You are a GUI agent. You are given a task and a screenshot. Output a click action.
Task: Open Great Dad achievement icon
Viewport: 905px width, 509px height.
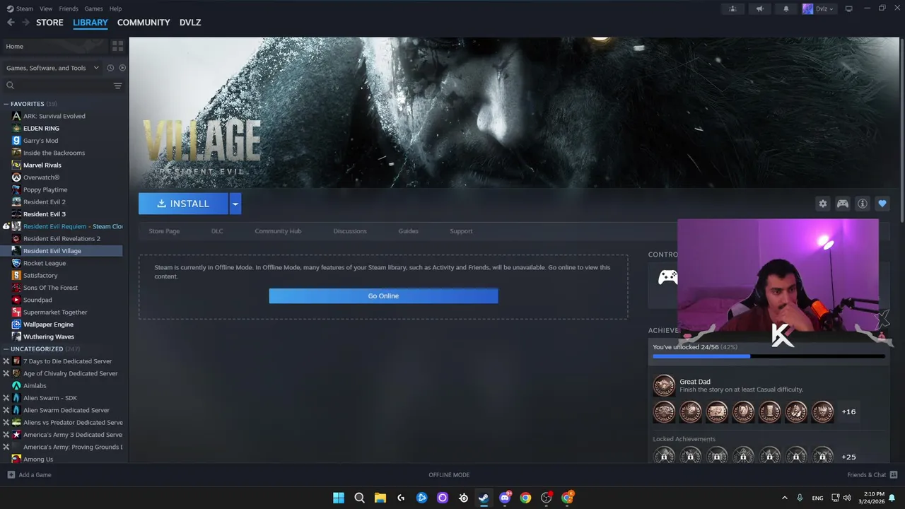click(x=664, y=385)
